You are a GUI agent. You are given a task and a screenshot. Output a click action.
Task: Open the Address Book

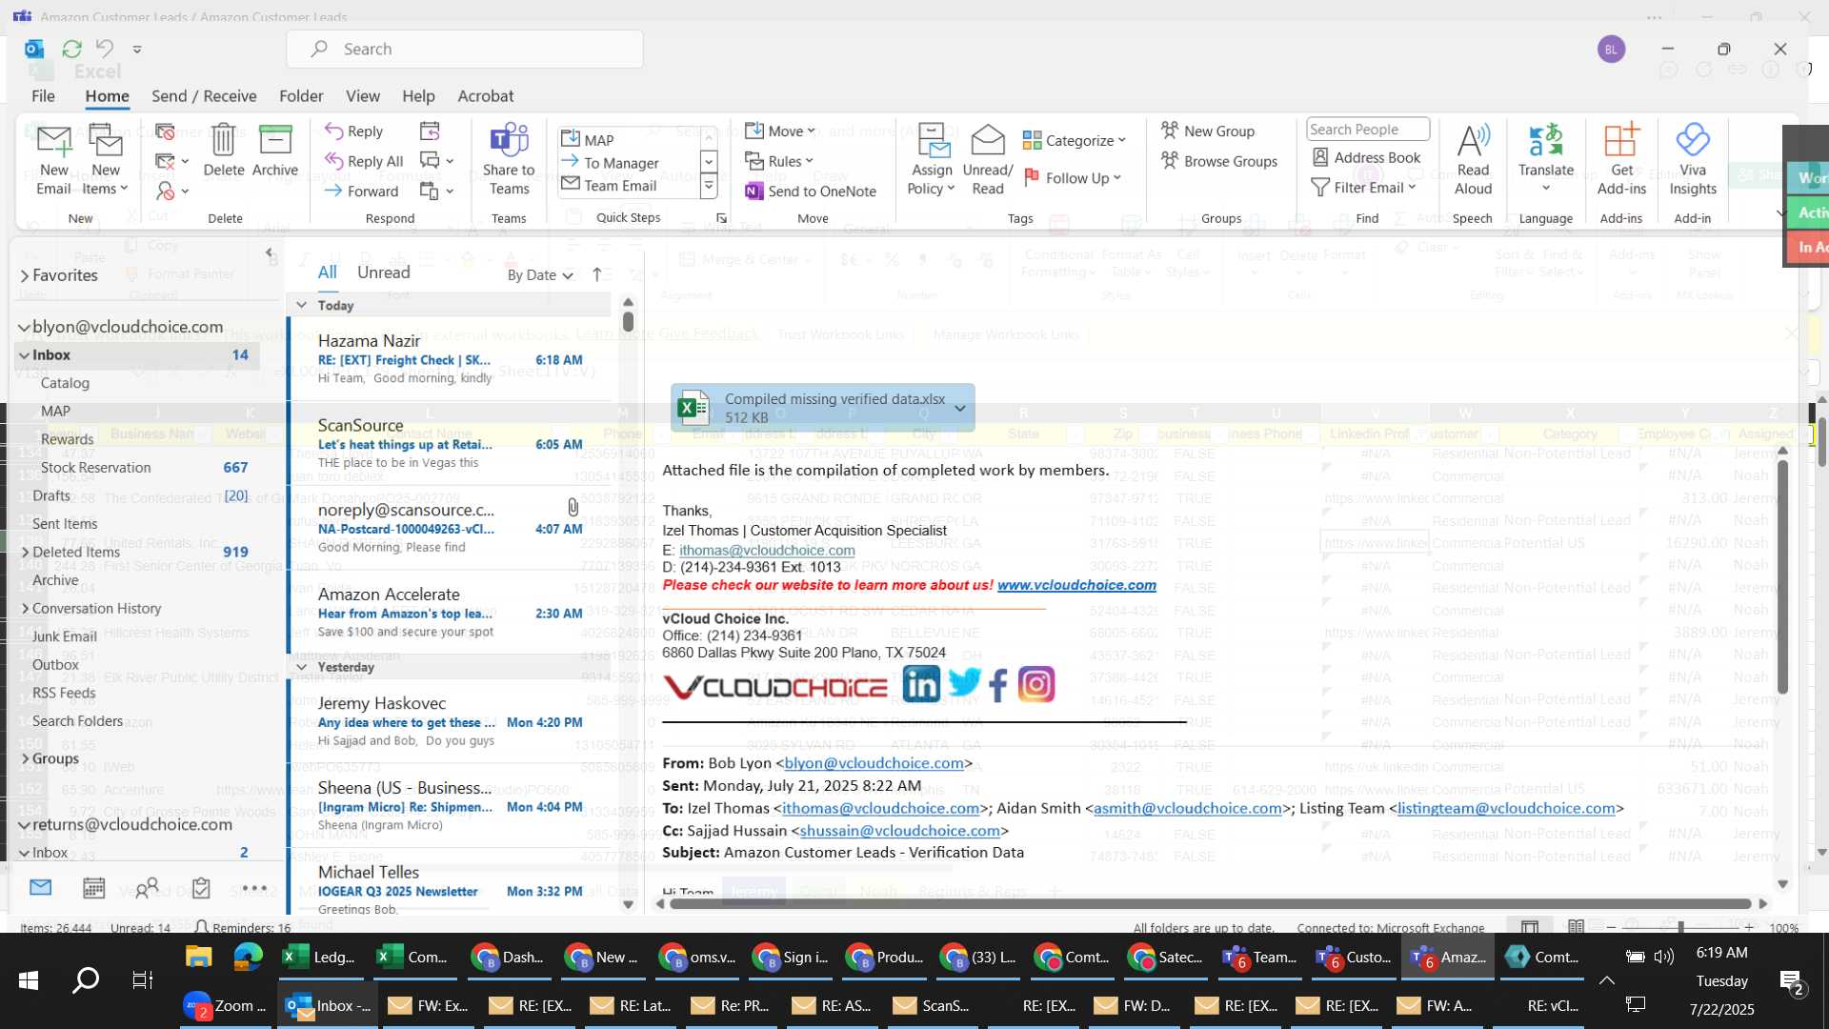point(1366,157)
